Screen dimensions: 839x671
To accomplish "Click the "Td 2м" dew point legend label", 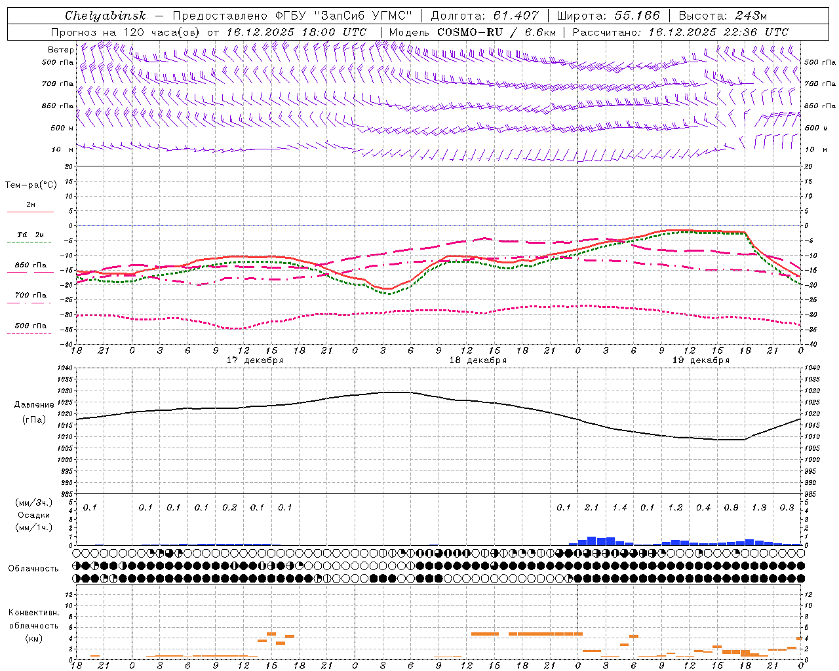I will point(30,235).
